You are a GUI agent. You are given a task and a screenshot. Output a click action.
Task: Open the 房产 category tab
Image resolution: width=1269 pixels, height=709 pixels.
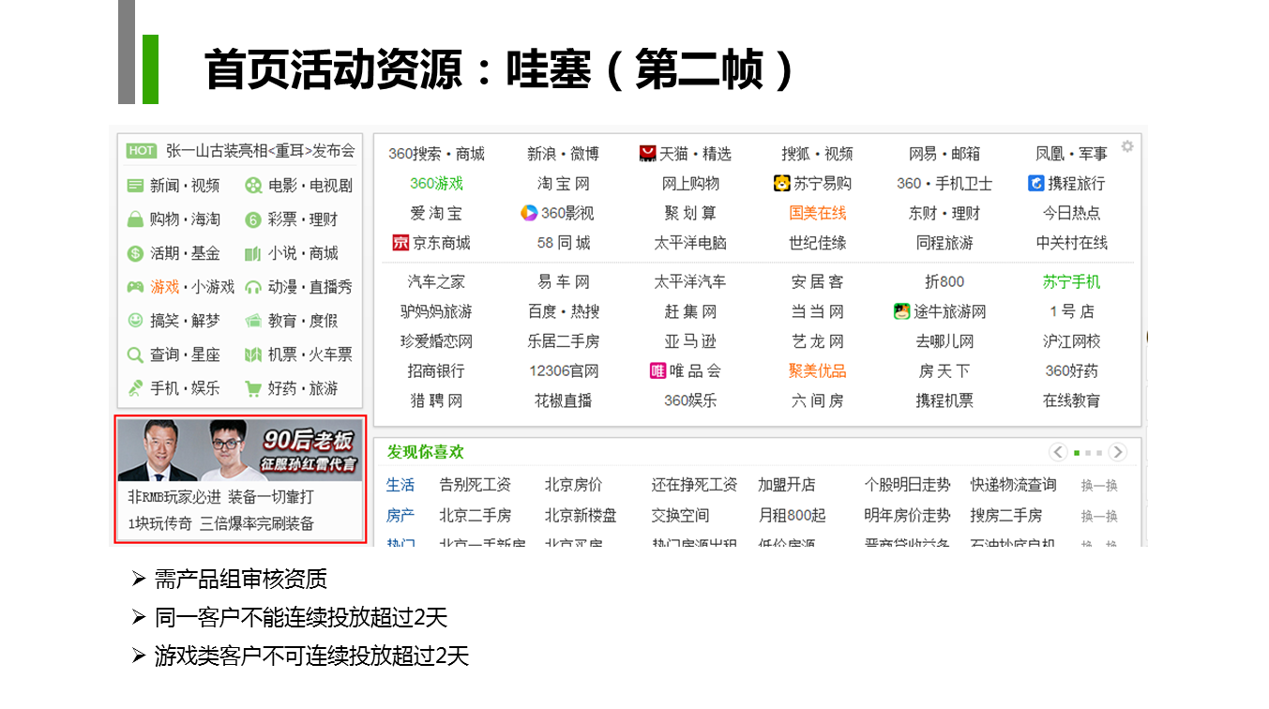click(400, 516)
